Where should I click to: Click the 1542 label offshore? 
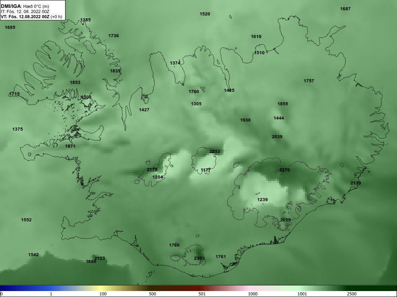pyautogui.click(x=33, y=255)
